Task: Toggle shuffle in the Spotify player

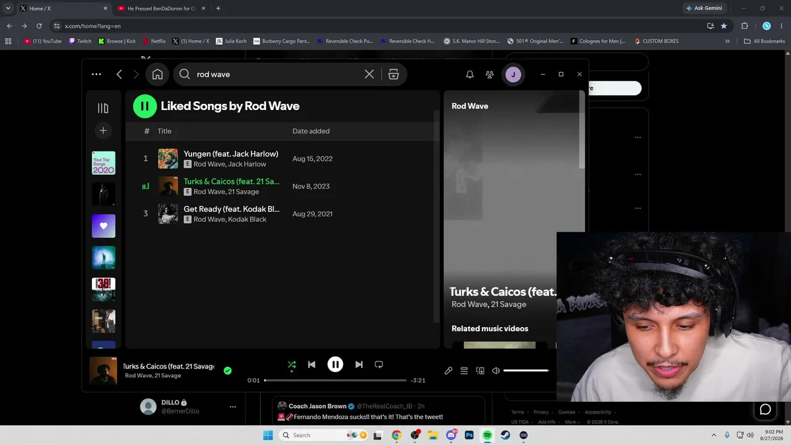Action: coord(292,365)
